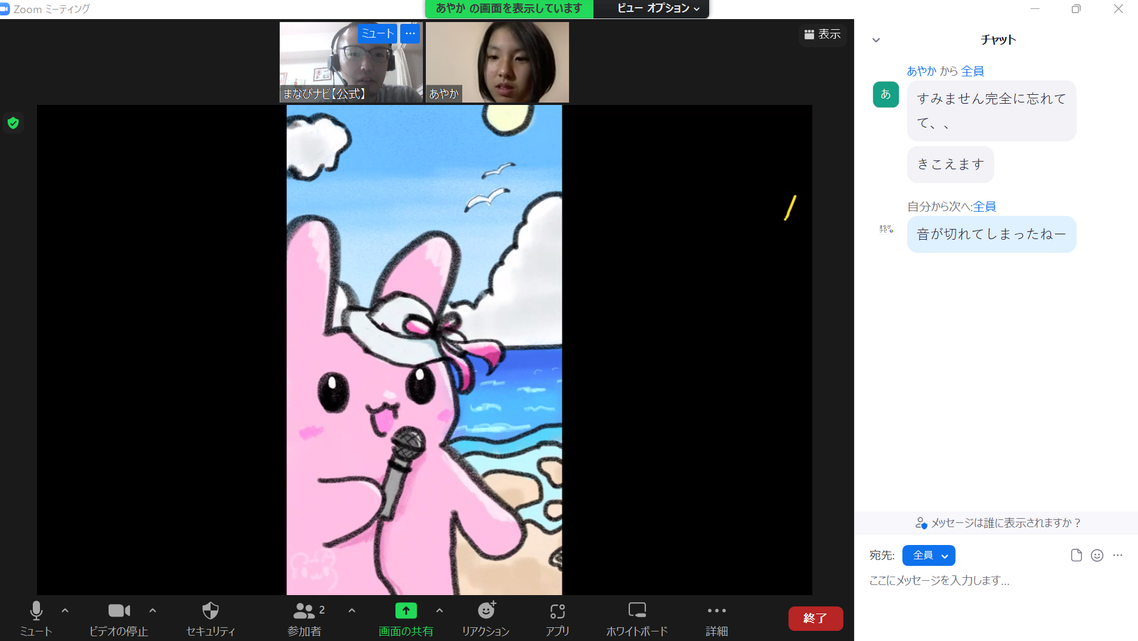1138x641 pixels.
Task: Click the すみません完全に忘れてて message bubble
Action: tap(991, 111)
